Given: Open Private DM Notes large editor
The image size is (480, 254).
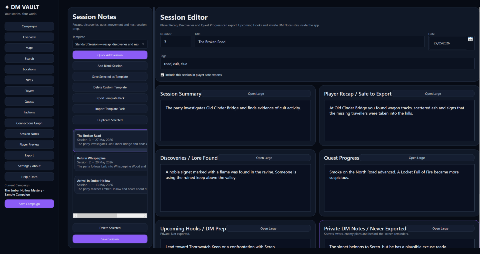Looking at the screenshot, I should pyautogui.click(x=440, y=229).
